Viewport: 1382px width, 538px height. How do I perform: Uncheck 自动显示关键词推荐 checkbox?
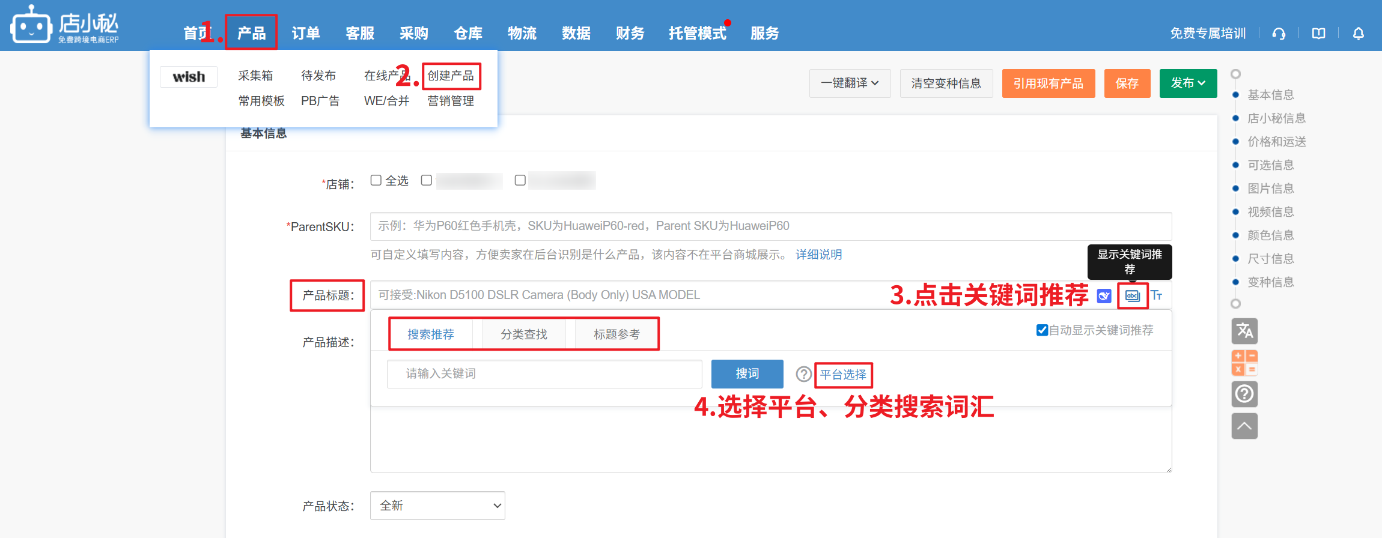1043,330
